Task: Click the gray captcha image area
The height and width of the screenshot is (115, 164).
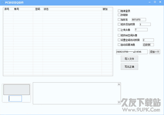Action: [16, 90]
